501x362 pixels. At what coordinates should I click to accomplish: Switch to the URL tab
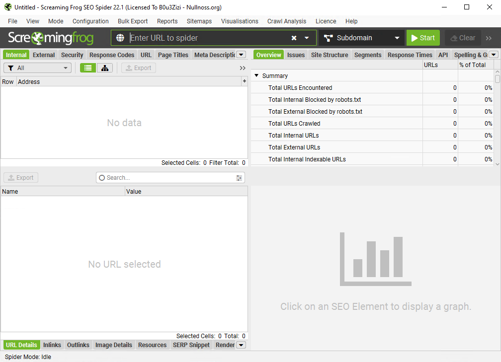(x=146, y=55)
